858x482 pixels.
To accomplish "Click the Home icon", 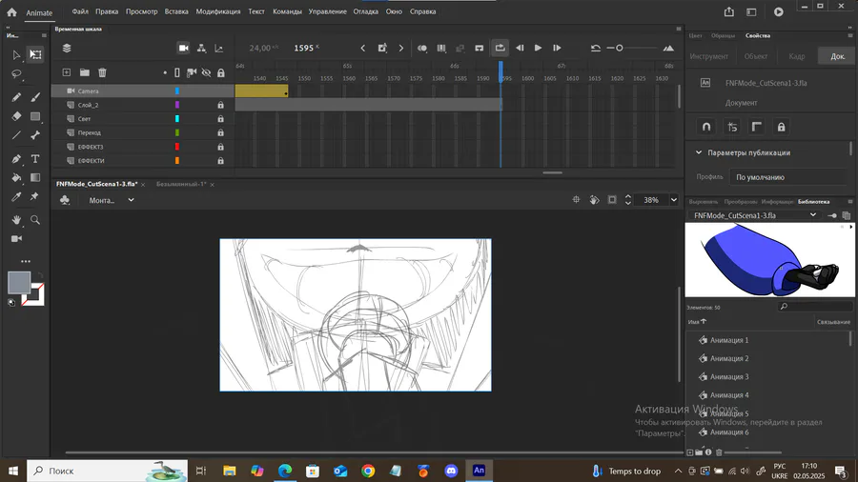I will point(11,12).
